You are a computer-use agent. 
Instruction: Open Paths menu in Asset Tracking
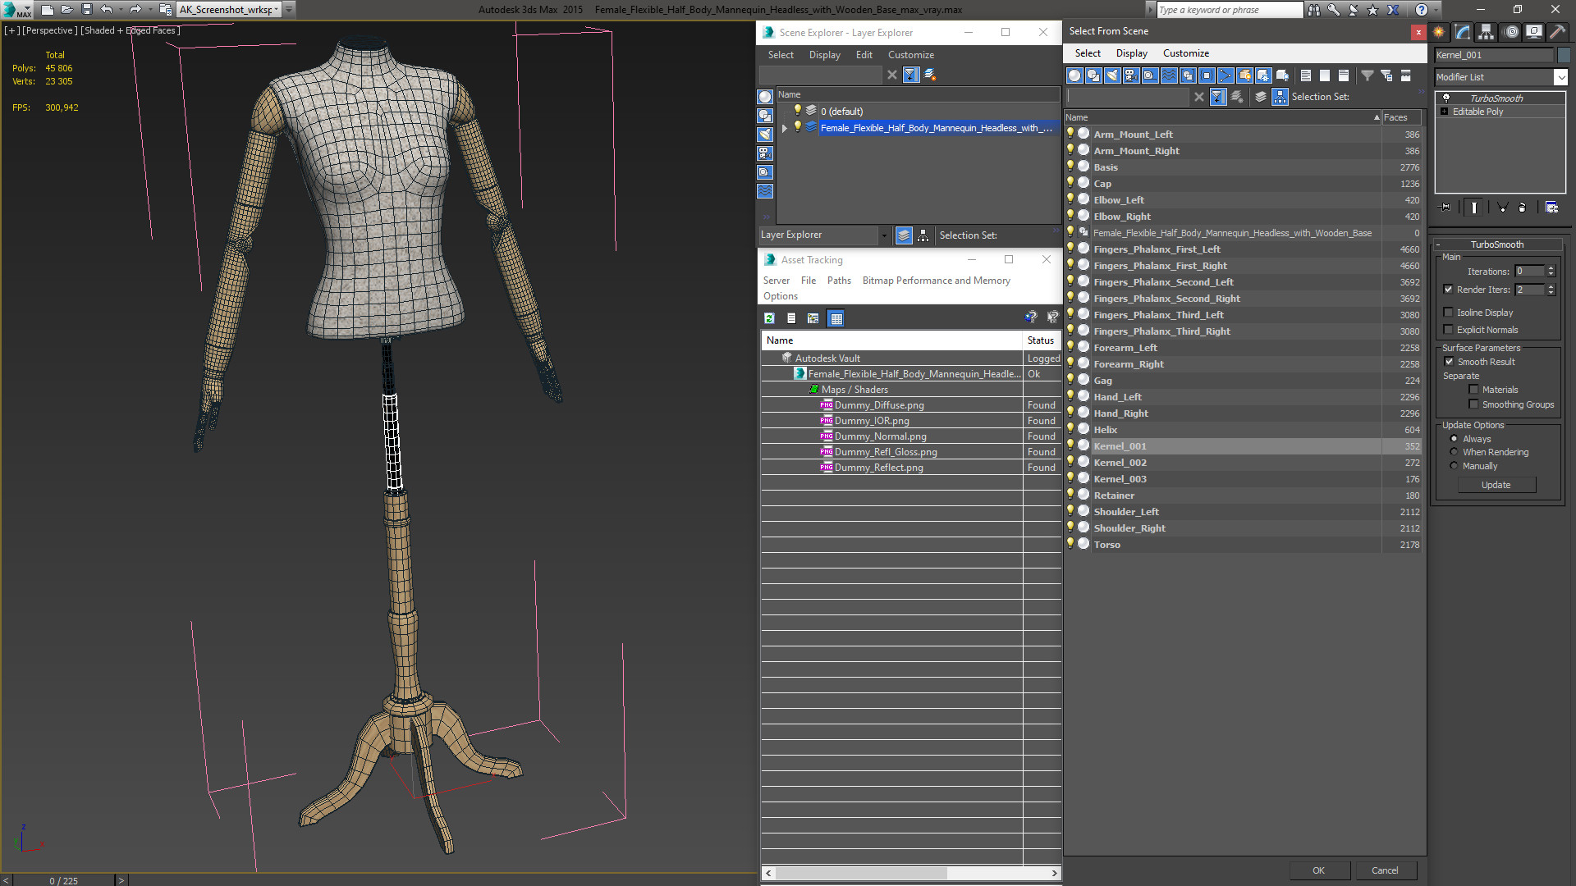[x=839, y=281]
